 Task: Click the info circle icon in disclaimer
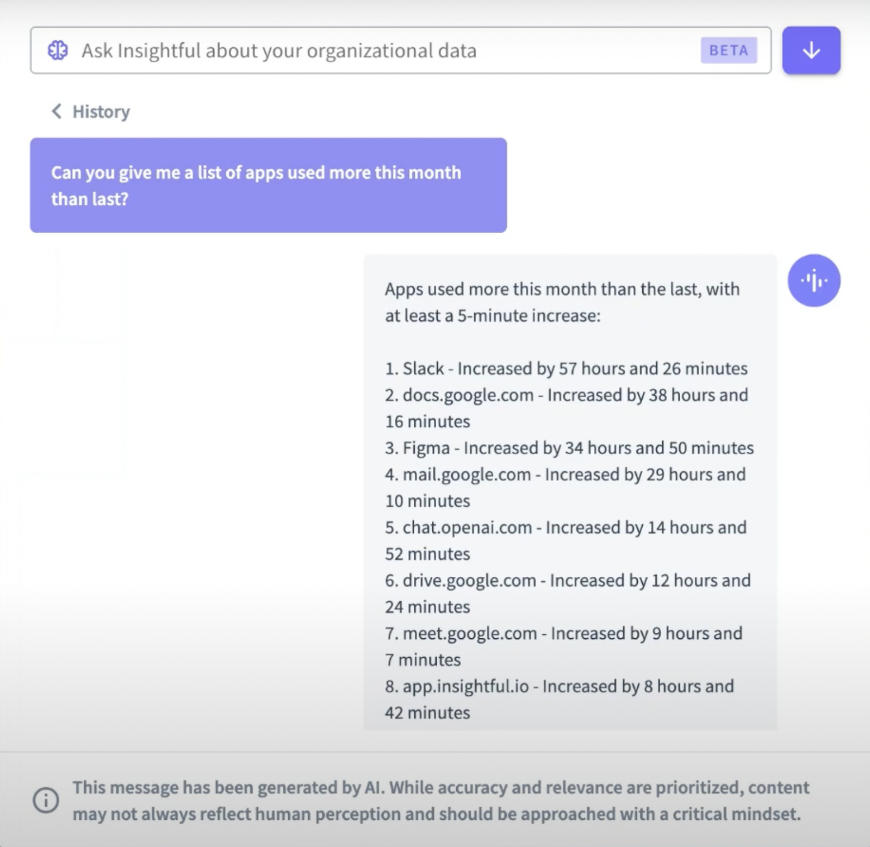[x=46, y=800]
